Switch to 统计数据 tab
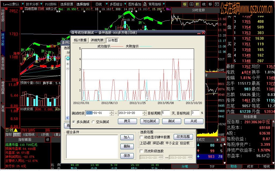The image size is (275, 171). tap(80, 40)
